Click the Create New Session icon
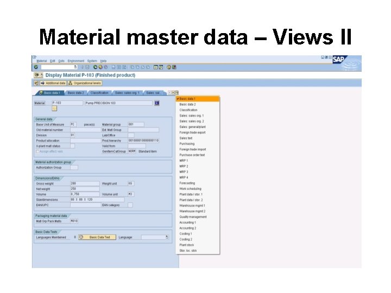 click(156, 67)
